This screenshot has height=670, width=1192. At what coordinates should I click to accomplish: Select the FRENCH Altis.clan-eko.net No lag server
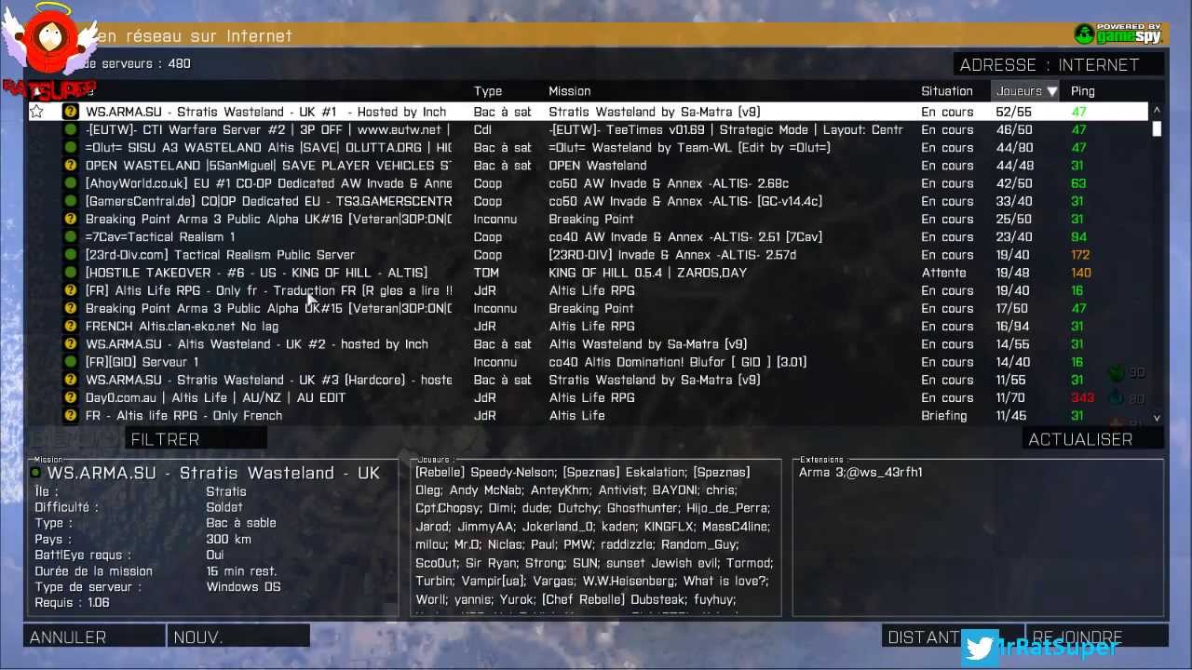[x=182, y=326]
